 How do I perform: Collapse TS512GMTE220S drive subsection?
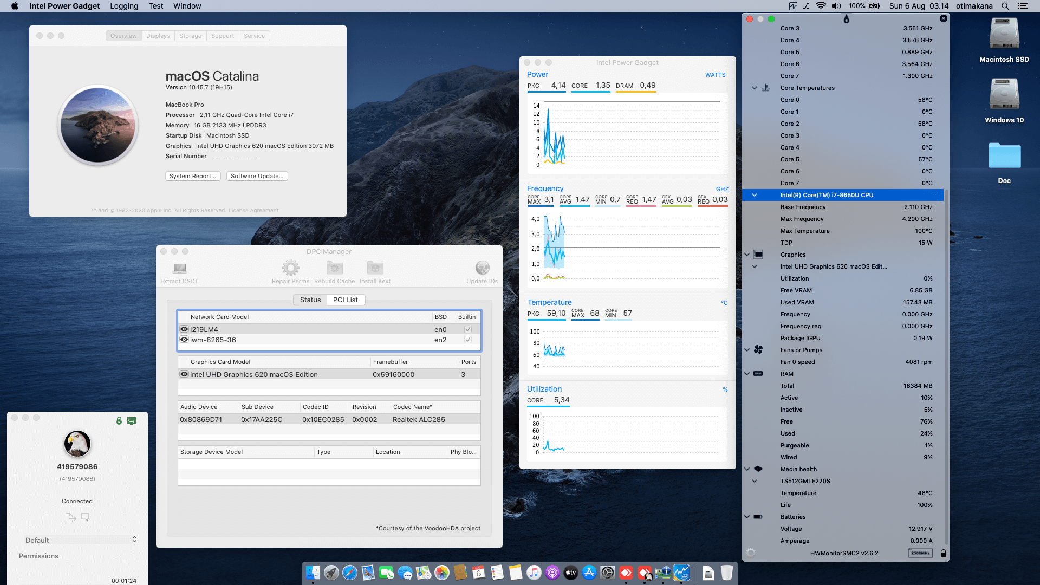[x=755, y=481]
